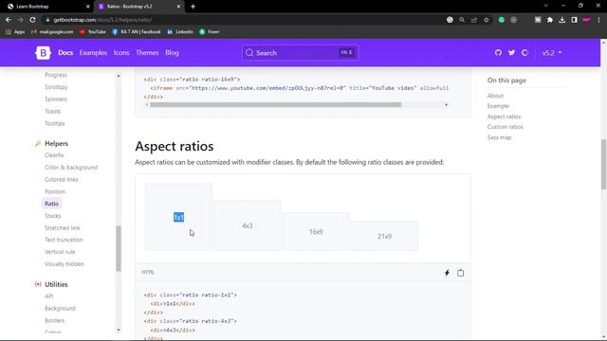Click browser back arrow
Screen dimensions: 607x341
[x=9, y=20]
